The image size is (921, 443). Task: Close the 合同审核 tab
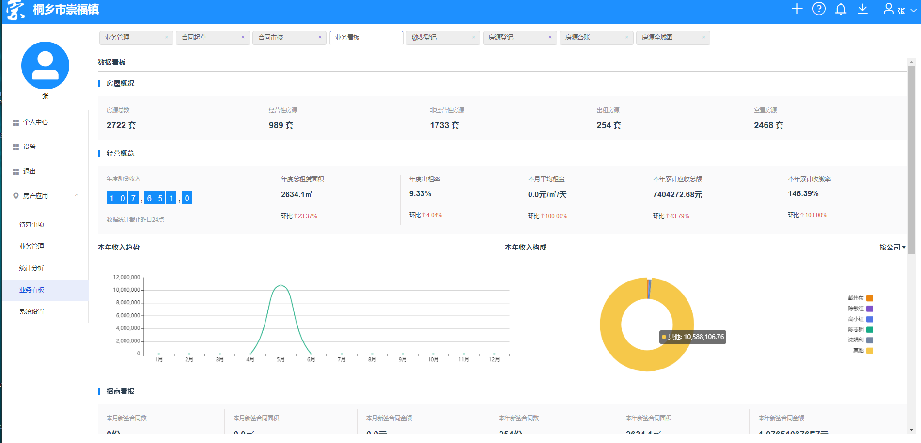(x=320, y=37)
